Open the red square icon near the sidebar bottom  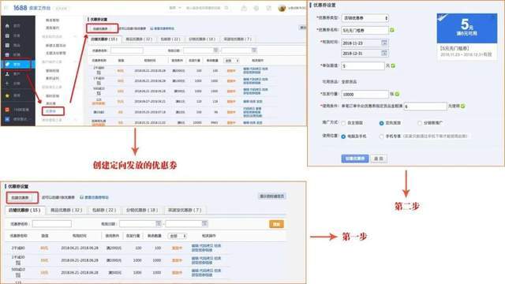click(7, 110)
